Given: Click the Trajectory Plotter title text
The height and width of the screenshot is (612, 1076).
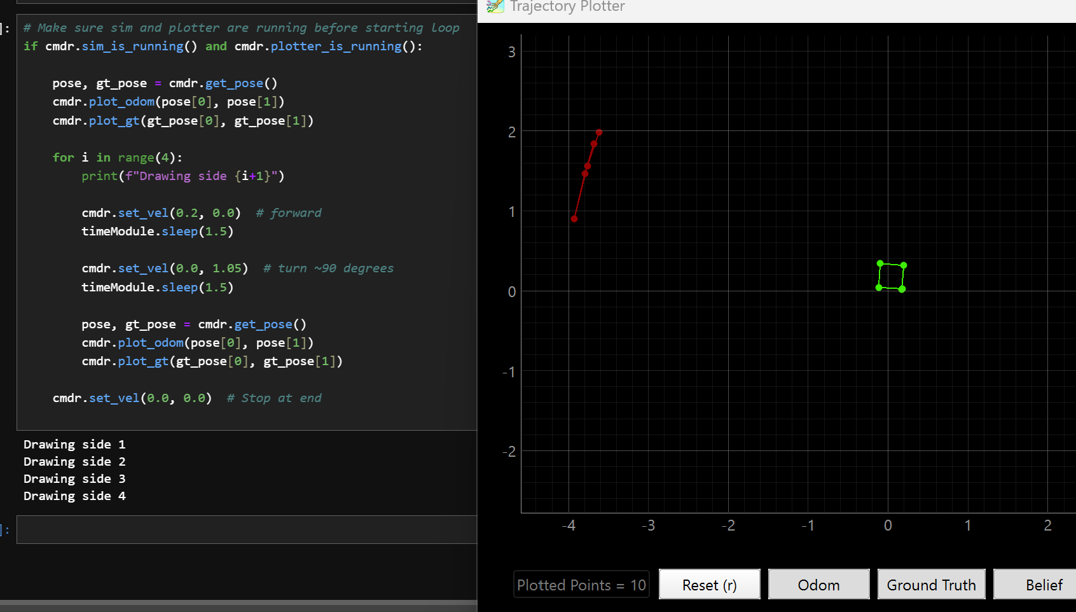Looking at the screenshot, I should click(567, 6).
